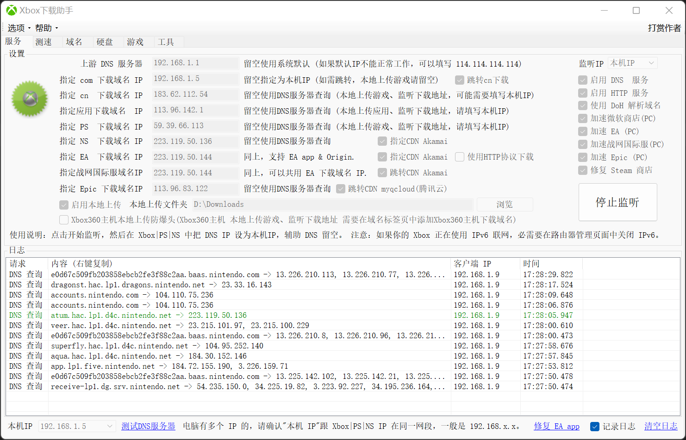
Task: Select log row dragonst.hac.lp1.dragons.nintendo.net
Action: pyautogui.click(x=343, y=285)
